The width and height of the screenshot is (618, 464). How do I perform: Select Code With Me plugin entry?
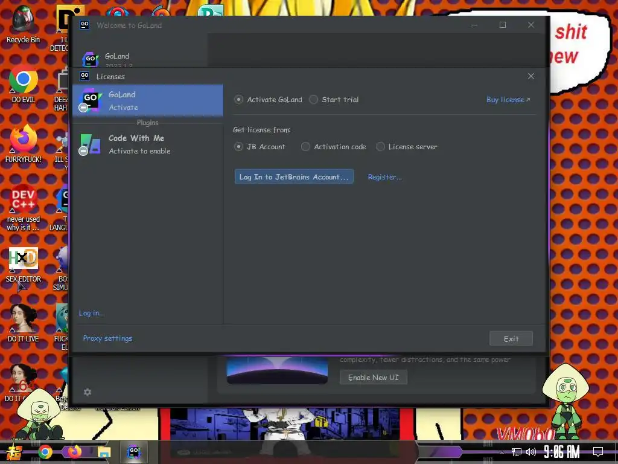tap(148, 144)
